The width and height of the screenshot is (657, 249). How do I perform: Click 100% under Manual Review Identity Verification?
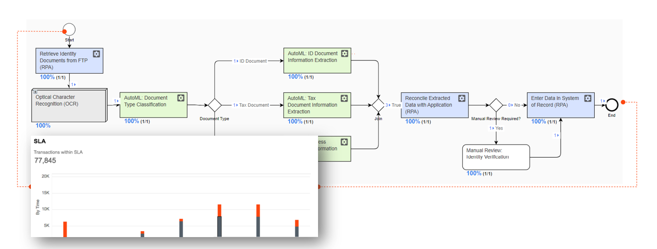(x=474, y=173)
